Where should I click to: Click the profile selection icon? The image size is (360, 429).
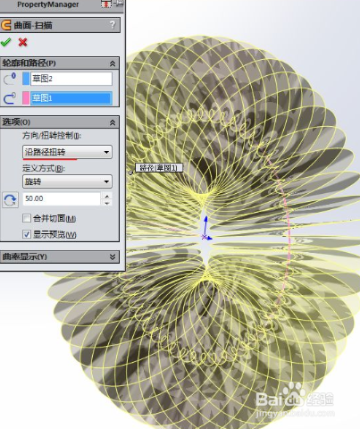[x=10, y=79]
